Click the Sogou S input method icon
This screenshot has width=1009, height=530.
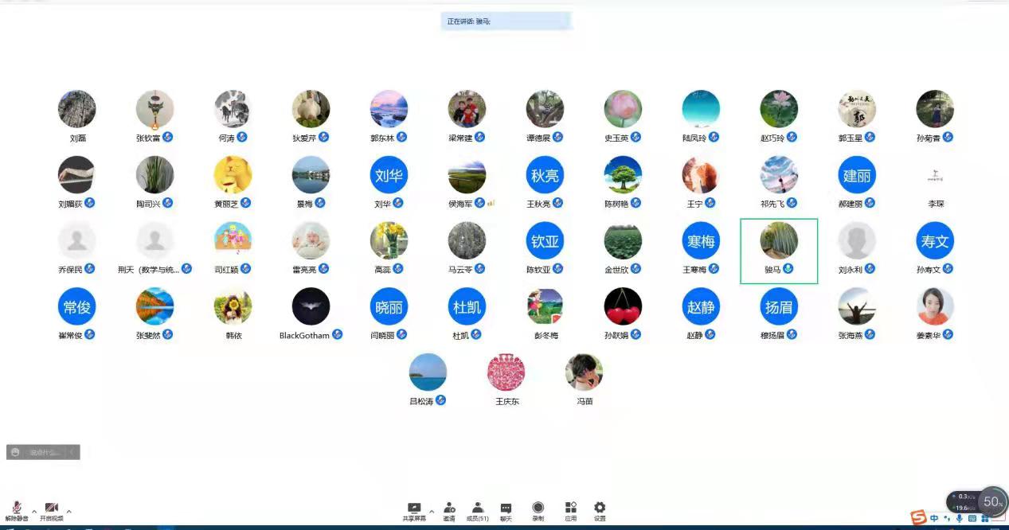[918, 519]
